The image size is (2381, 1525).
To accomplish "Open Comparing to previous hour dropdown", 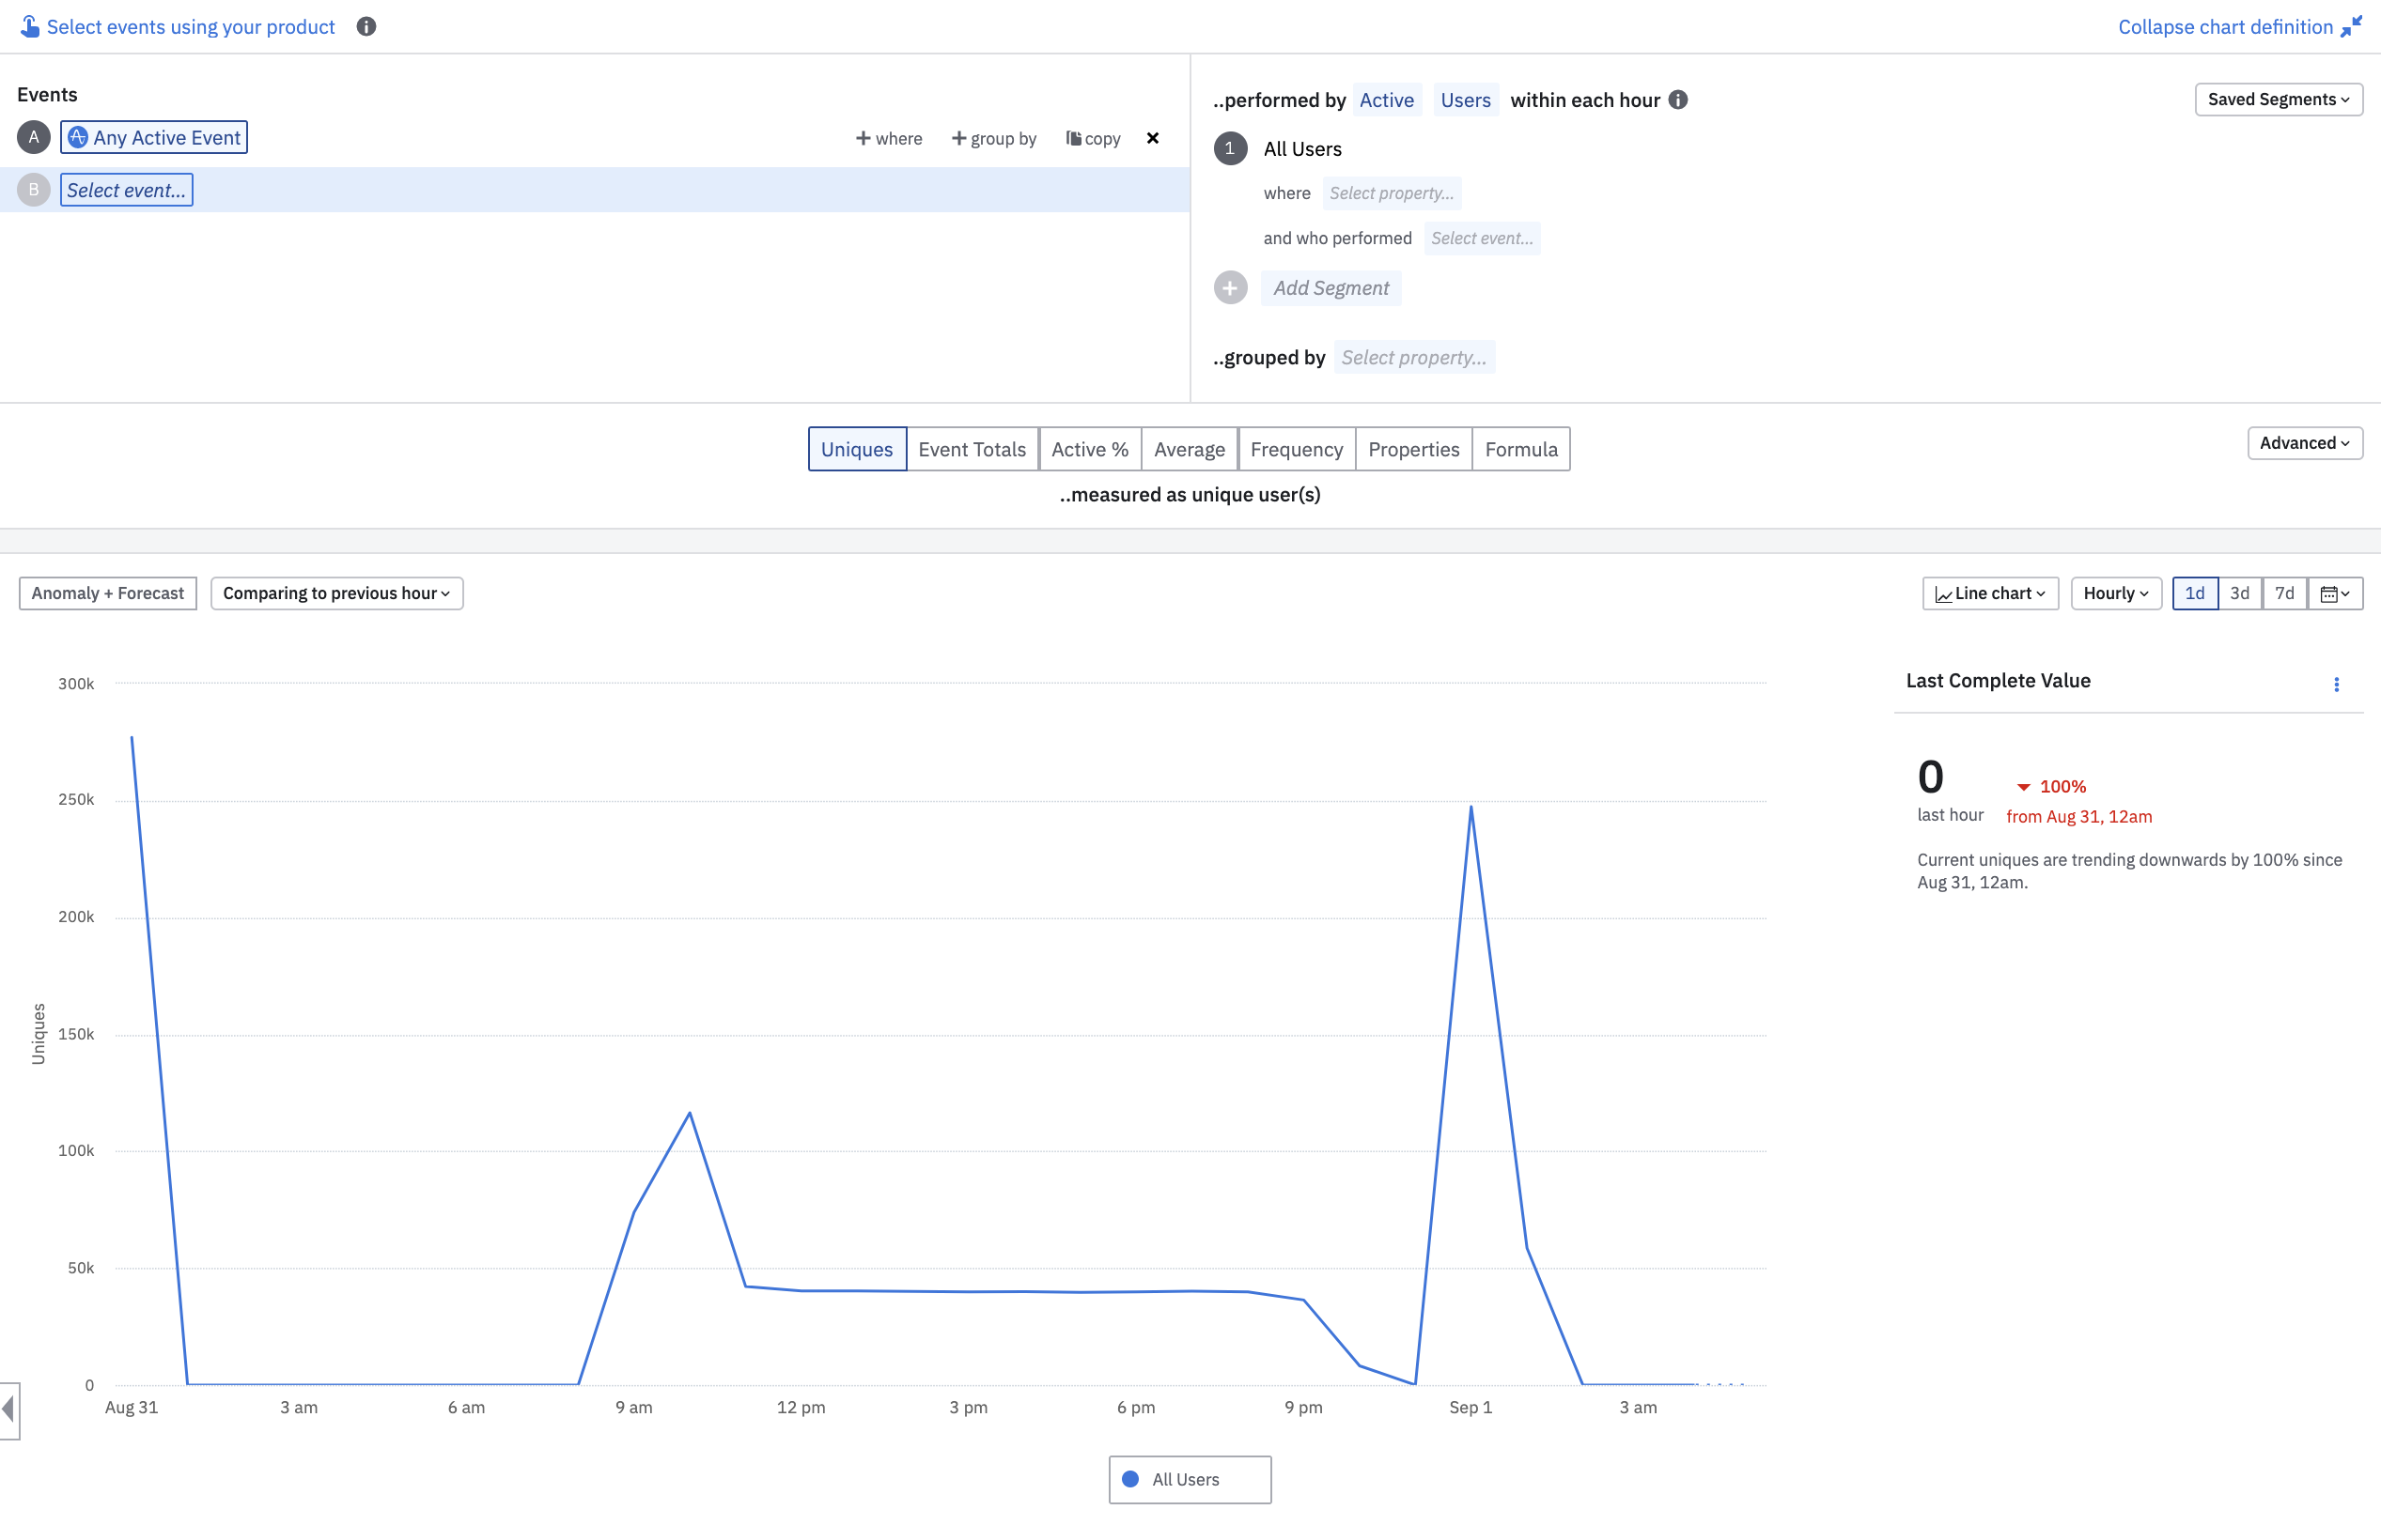I will (335, 593).
